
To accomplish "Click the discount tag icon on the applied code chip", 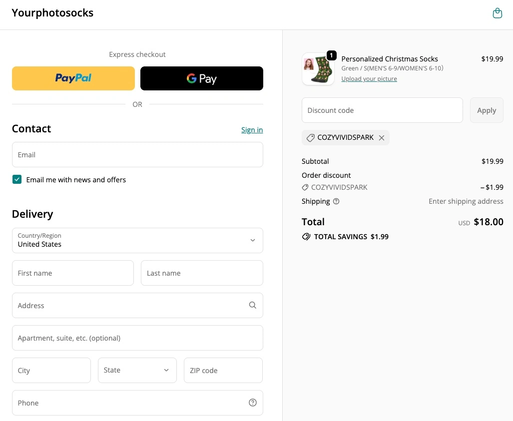I will pos(310,138).
